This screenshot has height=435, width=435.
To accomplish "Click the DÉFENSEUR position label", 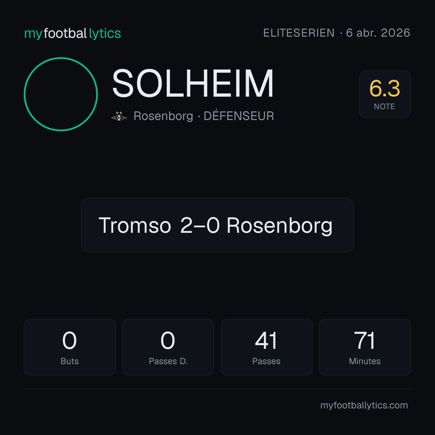I will [238, 116].
